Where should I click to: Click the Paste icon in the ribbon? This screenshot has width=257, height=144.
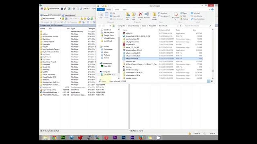click(106, 15)
